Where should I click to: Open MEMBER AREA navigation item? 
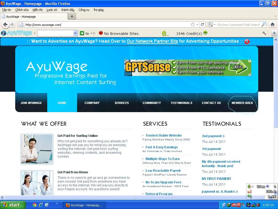click(242, 103)
